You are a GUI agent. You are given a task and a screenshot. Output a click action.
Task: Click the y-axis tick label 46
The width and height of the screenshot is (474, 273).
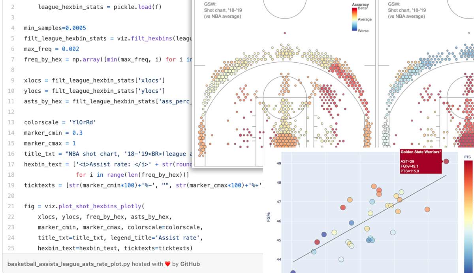pos(278,221)
